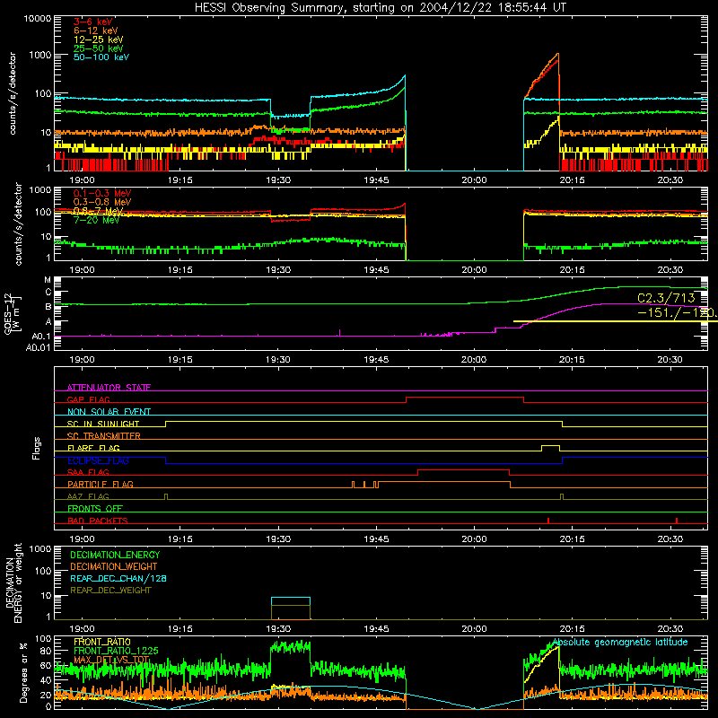718x718 pixels.
Task: Click the 7-20 MeV legend label
Action: [x=97, y=220]
